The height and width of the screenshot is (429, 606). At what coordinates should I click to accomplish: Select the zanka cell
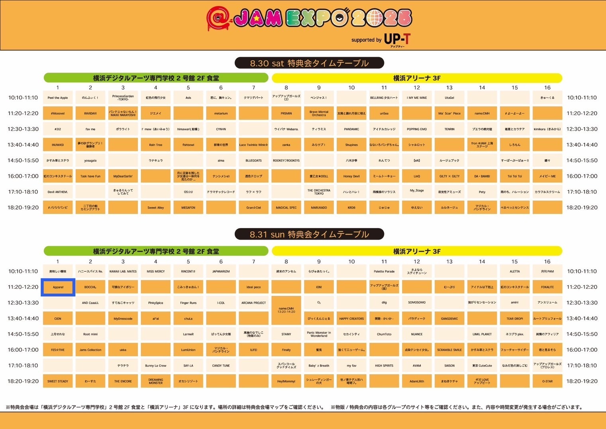pyautogui.click(x=286, y=145)
